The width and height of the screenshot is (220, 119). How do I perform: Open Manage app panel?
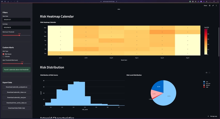coord(212,116)
